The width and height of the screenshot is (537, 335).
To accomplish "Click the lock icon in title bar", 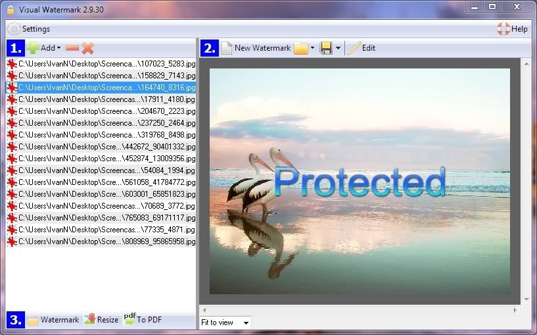I will click(11, 10).
